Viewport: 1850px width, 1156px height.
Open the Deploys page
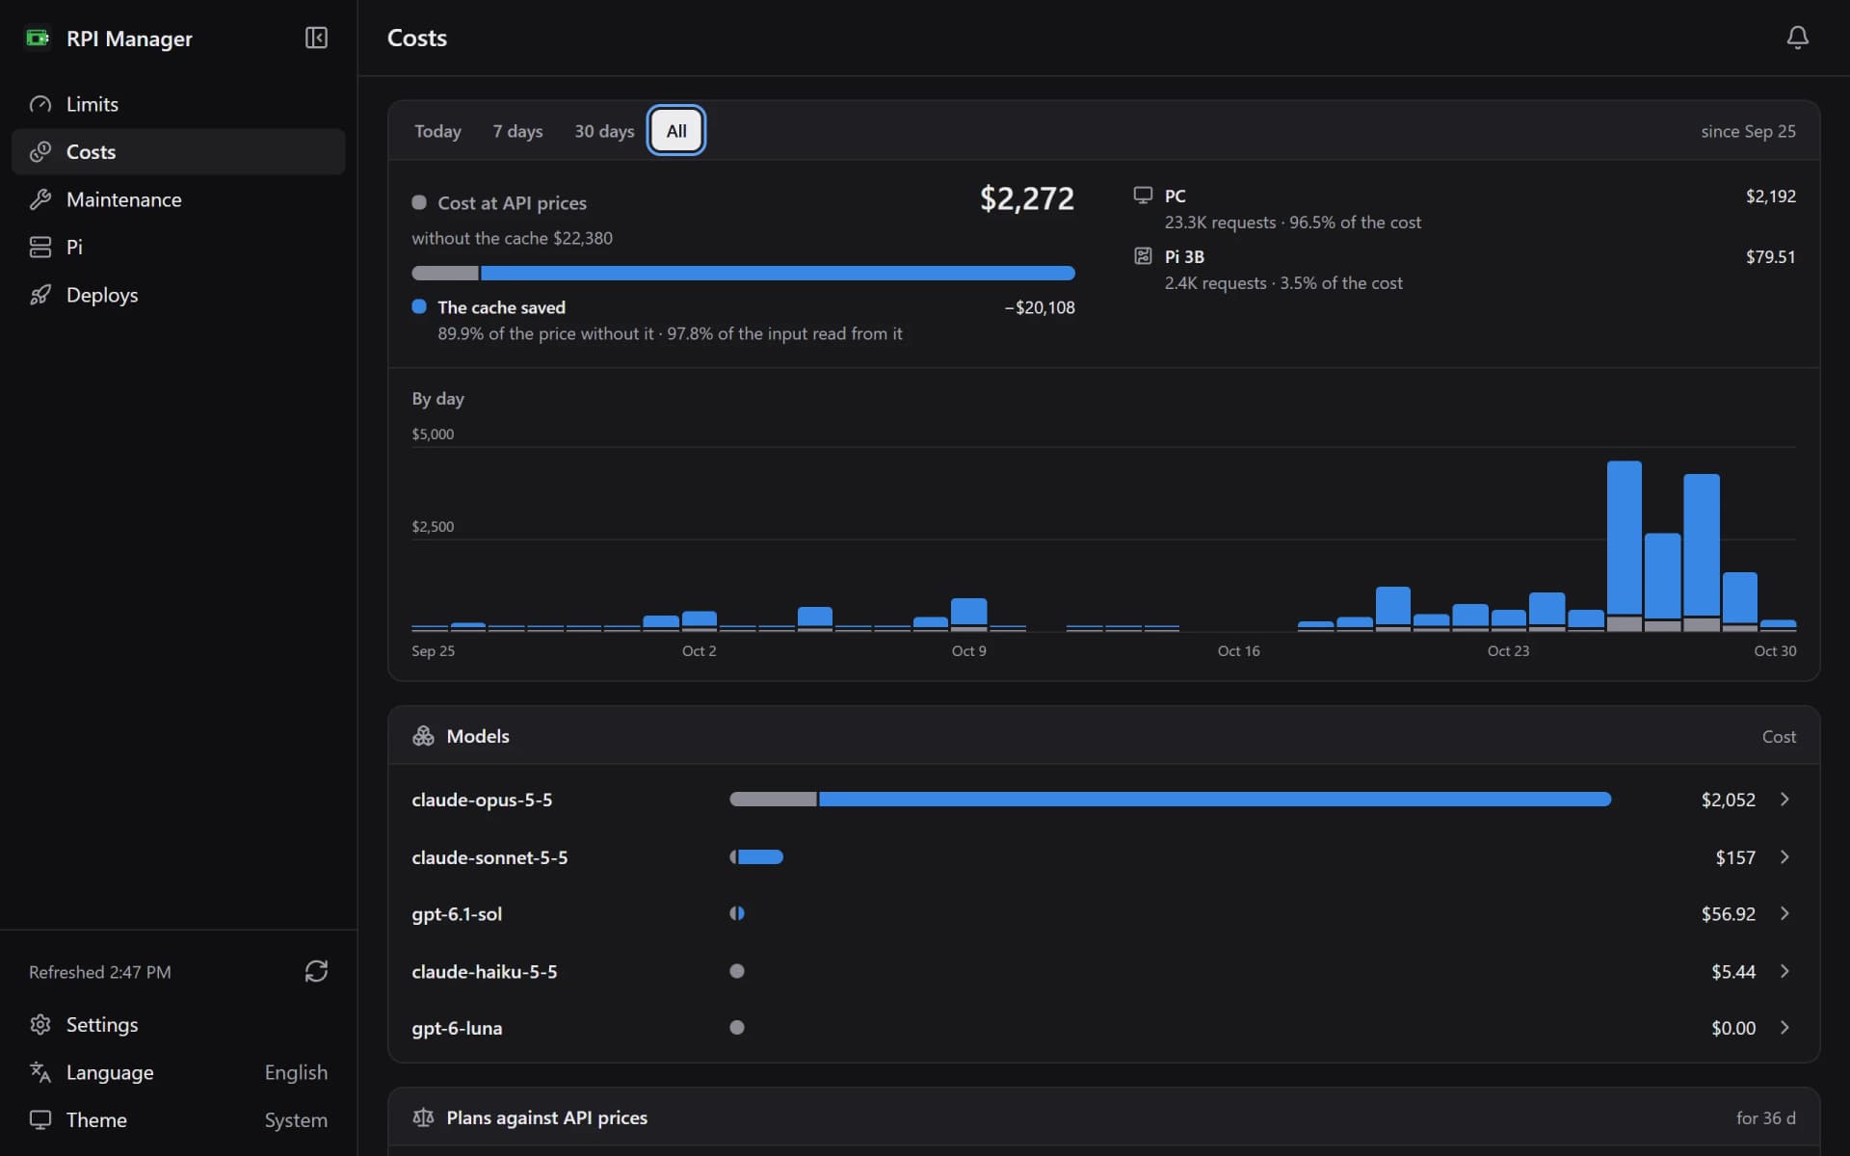(x=178, y=295)
